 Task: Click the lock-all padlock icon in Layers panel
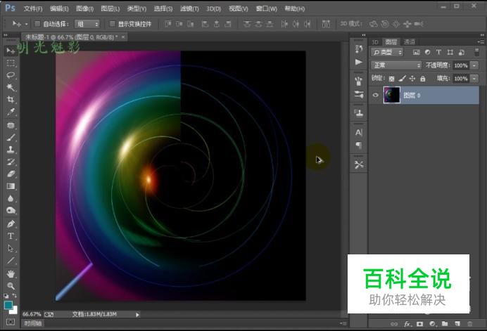[x=423, y=79]
